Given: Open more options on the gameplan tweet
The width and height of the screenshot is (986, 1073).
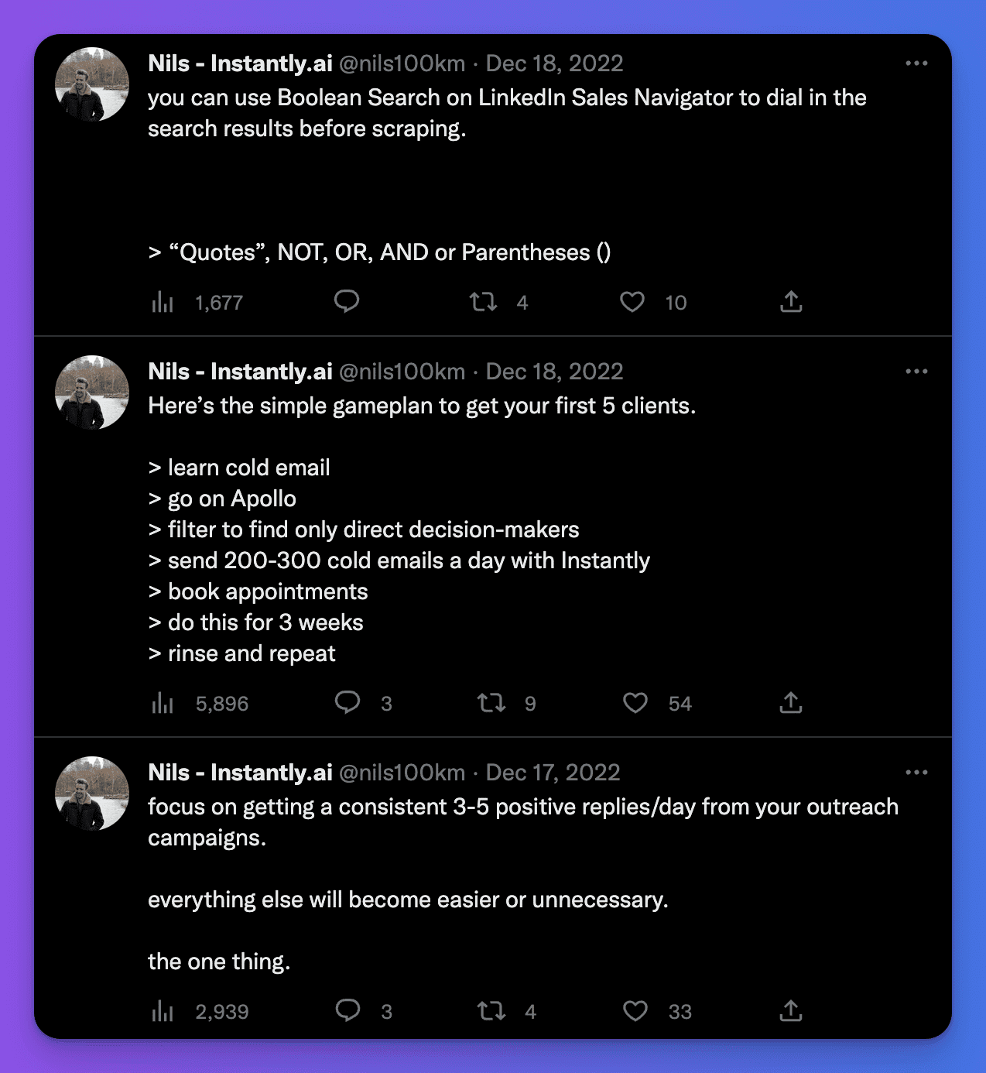Looking at the screenshot, I should [x=916, y=372].
